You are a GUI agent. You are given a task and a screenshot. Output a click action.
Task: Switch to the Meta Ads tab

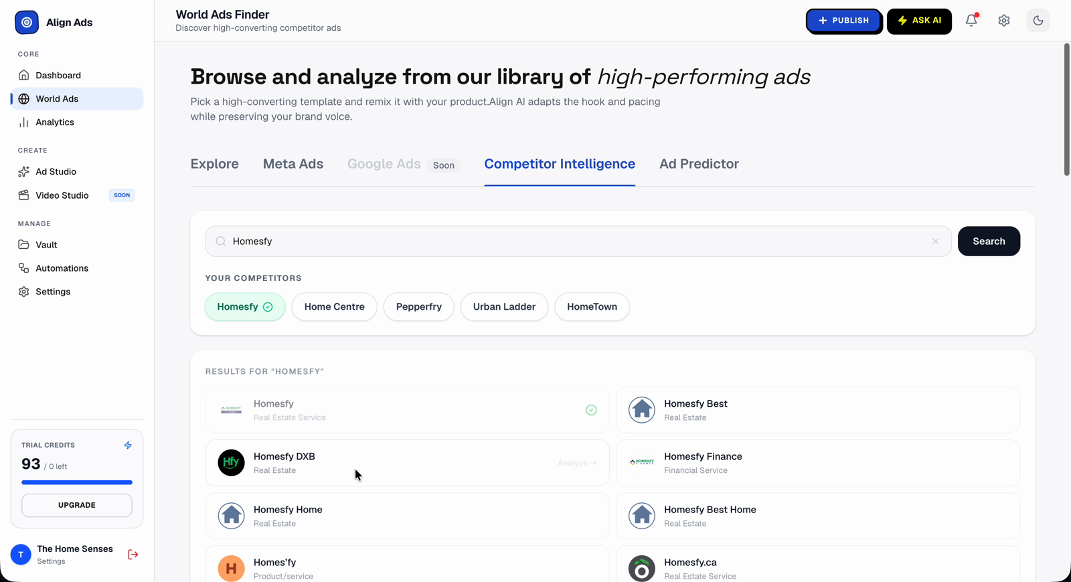coord(293,165)
